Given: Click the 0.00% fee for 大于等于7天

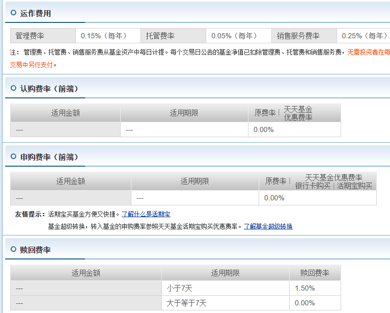Looking at the screenshot, I should 304,303.
